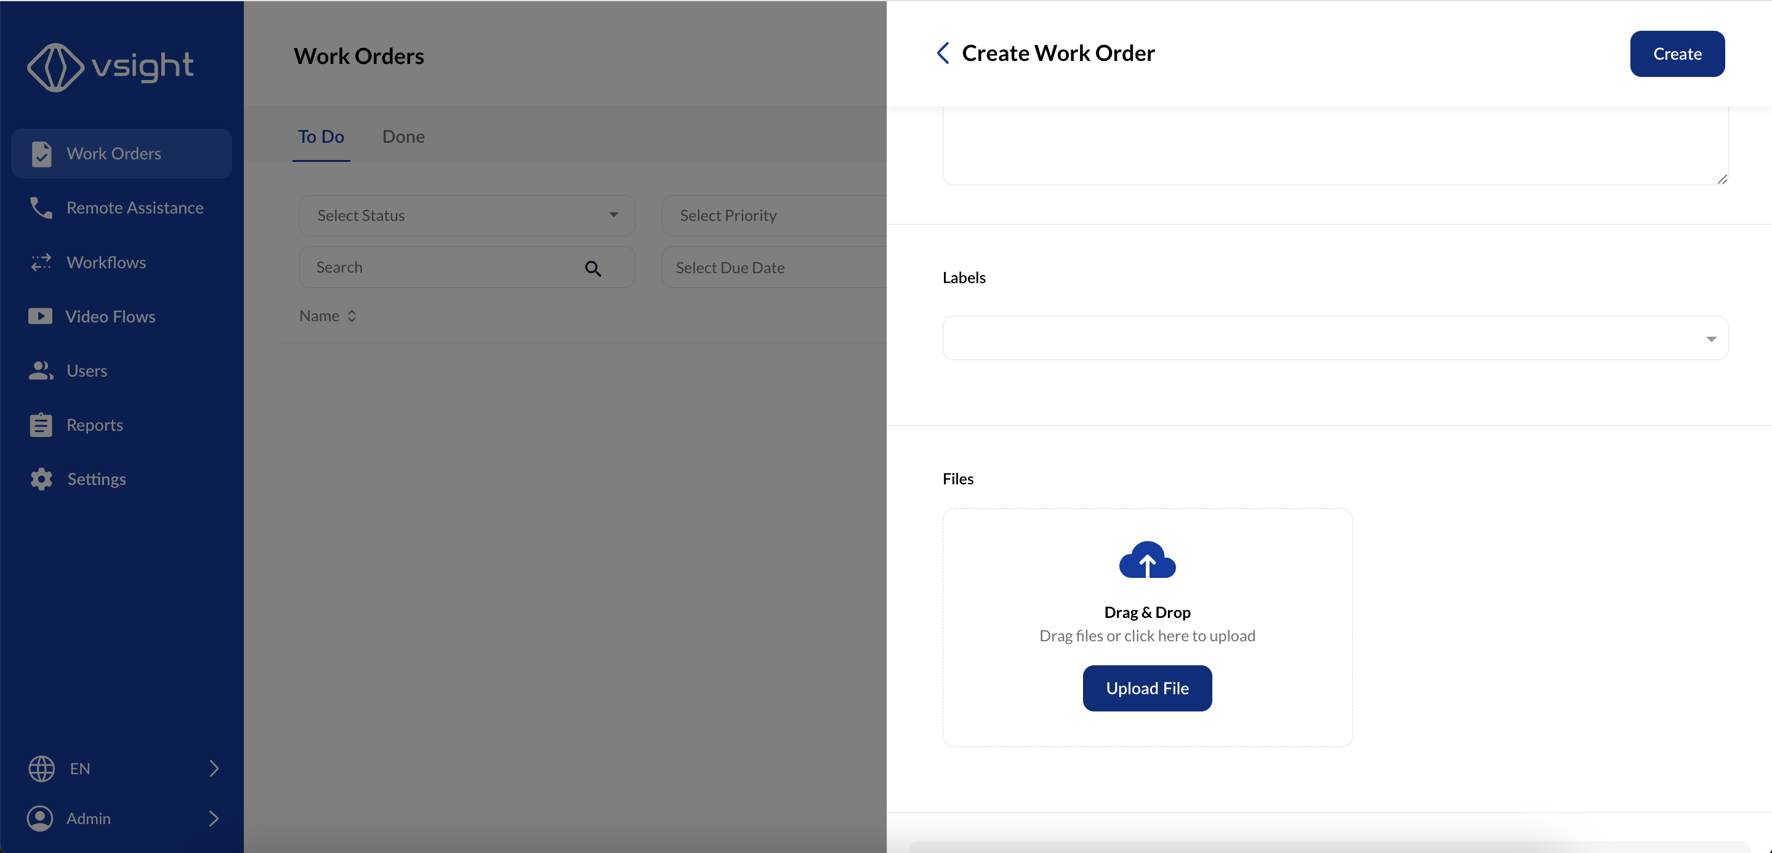Screen dimensions: 1772x853
Task: Click the Labels section label
Action: (x=964, y=278)
